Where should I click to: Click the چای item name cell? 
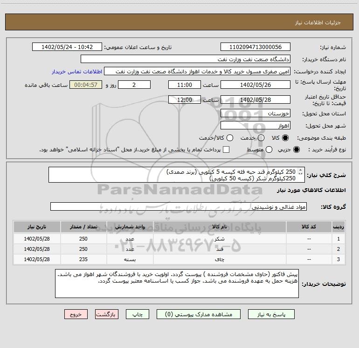pos(220,259)
